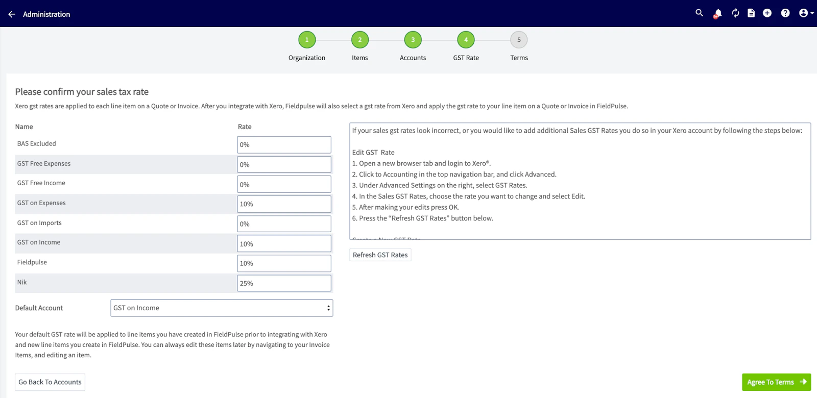The image size is (817, 398).
Task: Click the GST on Imports rate field
Action: coord(284,224)
